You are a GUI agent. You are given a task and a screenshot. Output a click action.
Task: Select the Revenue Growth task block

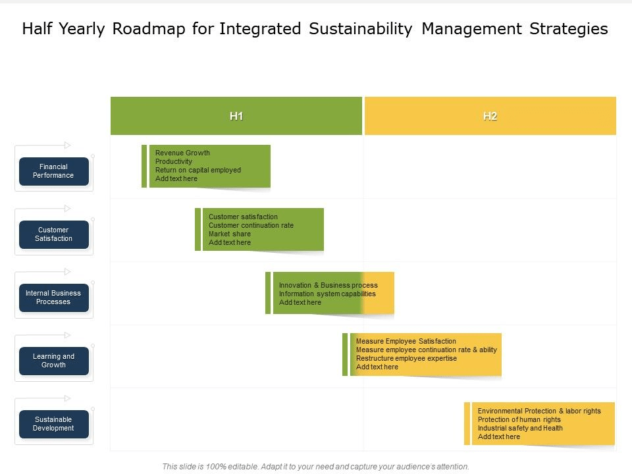[x=209, y=166]
